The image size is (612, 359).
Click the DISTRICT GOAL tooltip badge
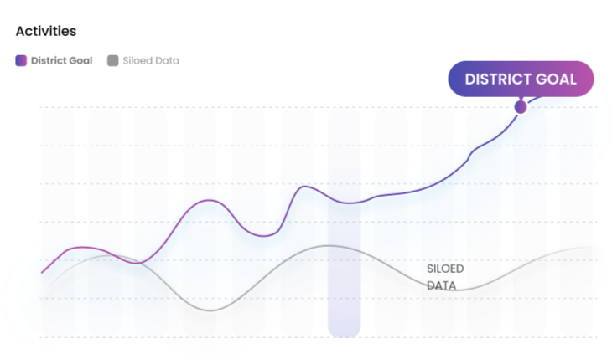coord(521,79)
